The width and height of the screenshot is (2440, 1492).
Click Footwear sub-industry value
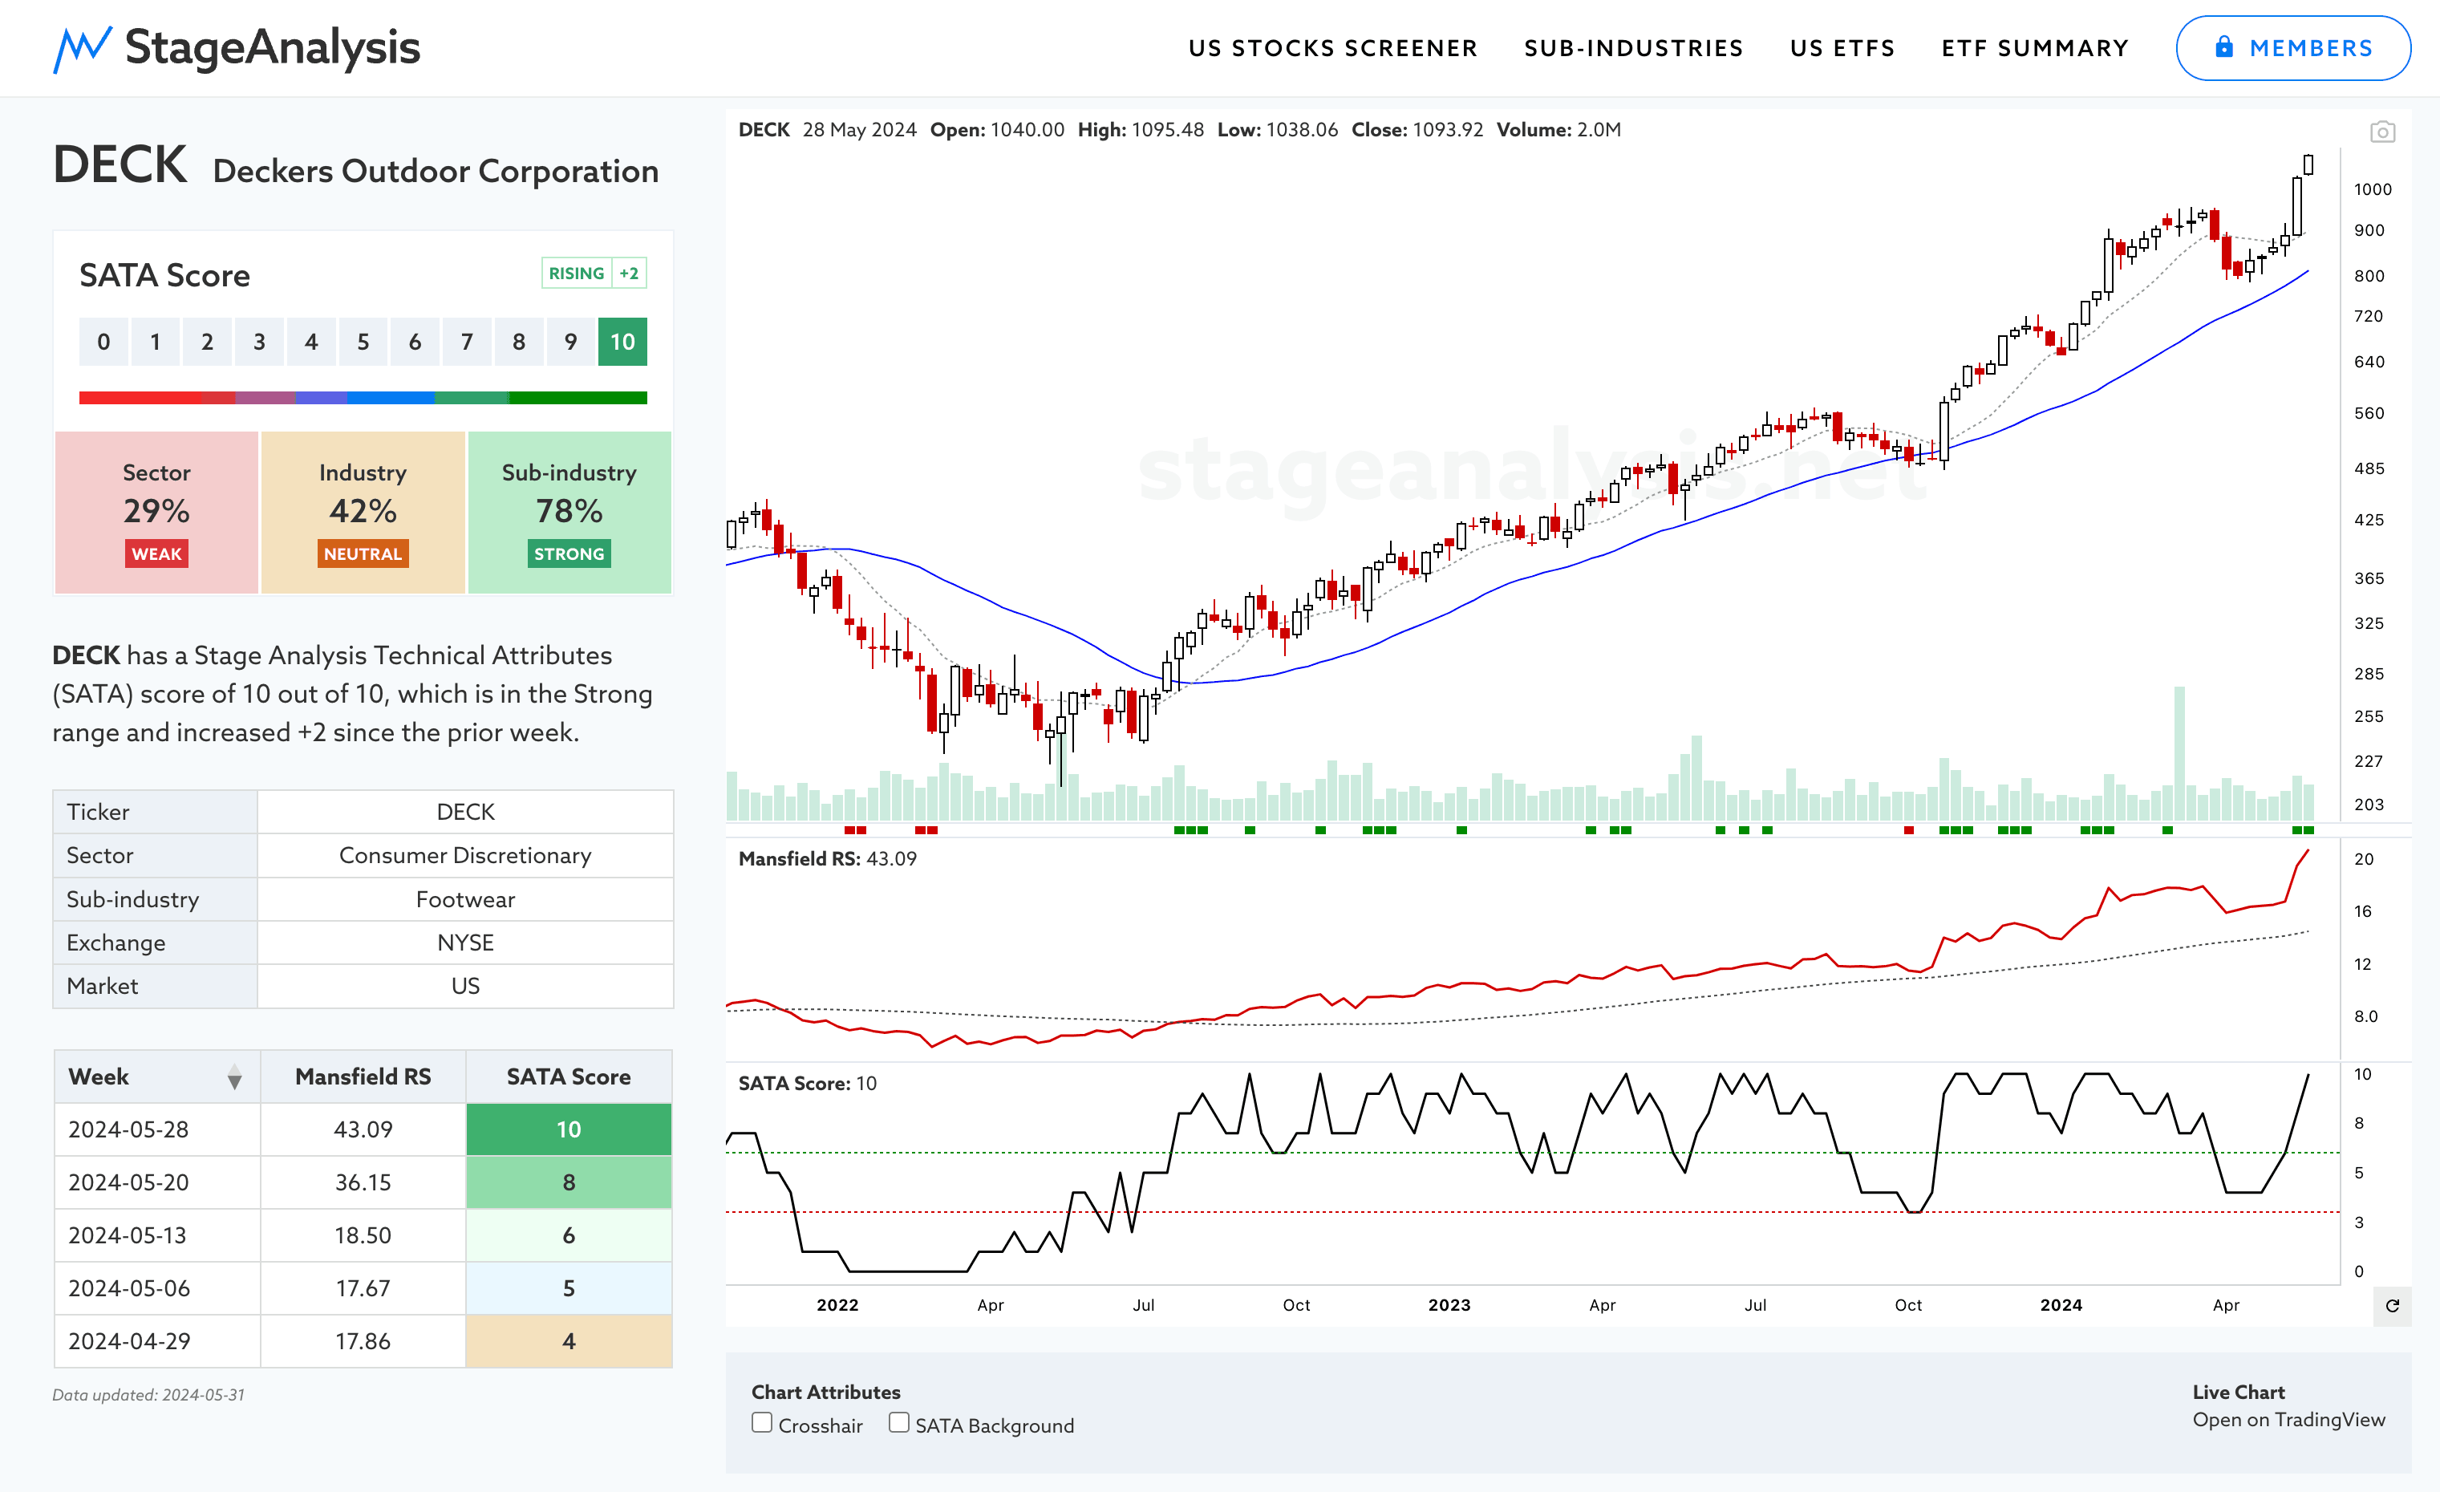click(465, 899)
